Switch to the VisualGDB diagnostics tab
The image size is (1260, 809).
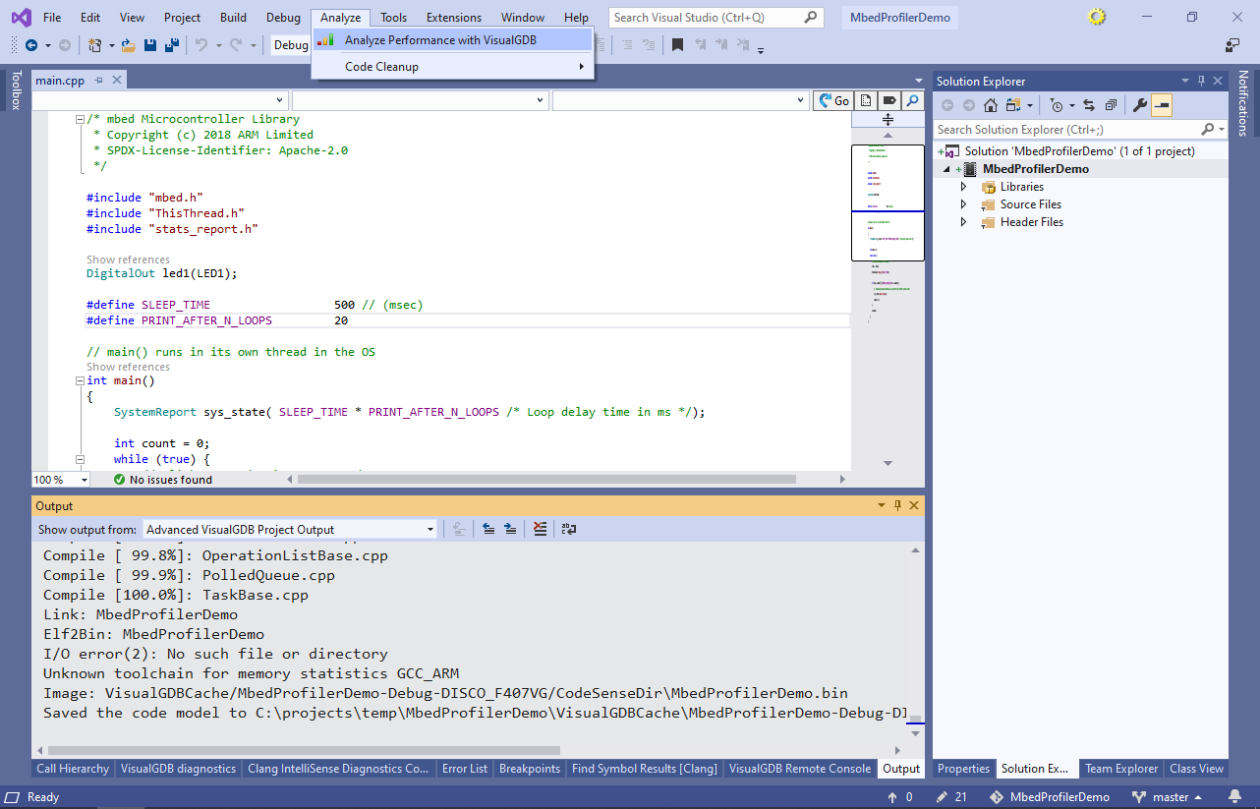tap(179, 769)
